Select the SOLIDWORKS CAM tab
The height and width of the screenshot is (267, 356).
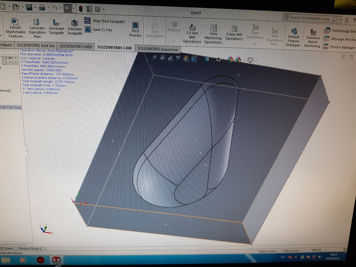click(114, 48)
